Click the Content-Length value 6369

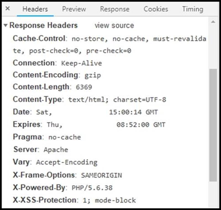tap(84, 87)
